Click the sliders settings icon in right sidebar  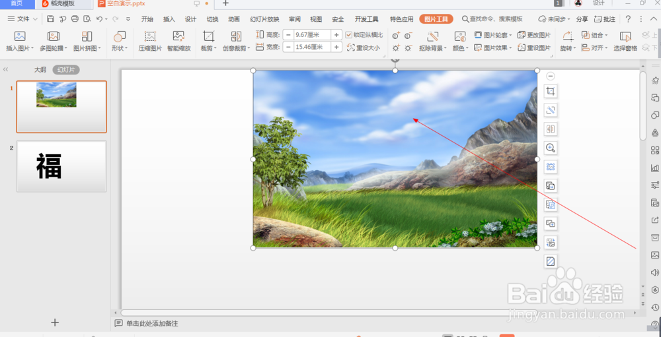coord(654,185)
